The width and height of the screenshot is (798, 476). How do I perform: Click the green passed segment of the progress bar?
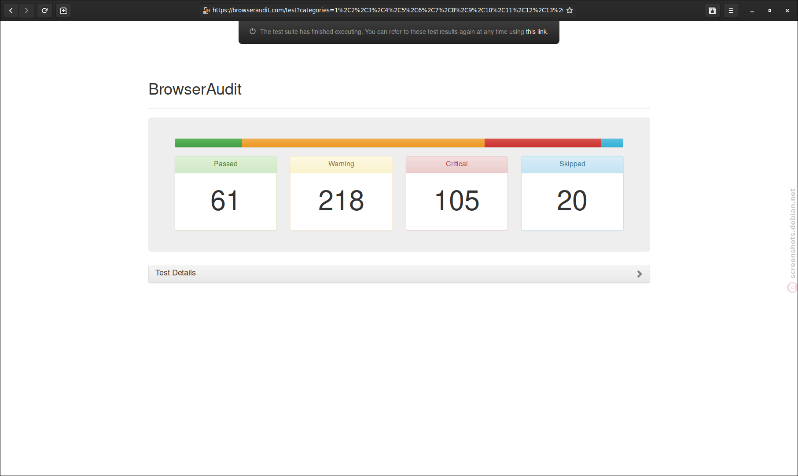(208, 143)
